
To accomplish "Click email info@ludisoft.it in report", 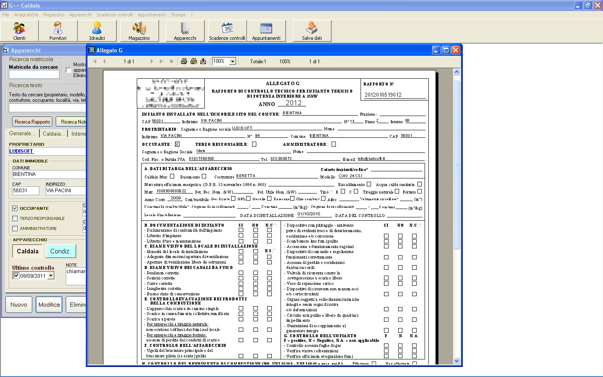I will click(x=371, y=159).
